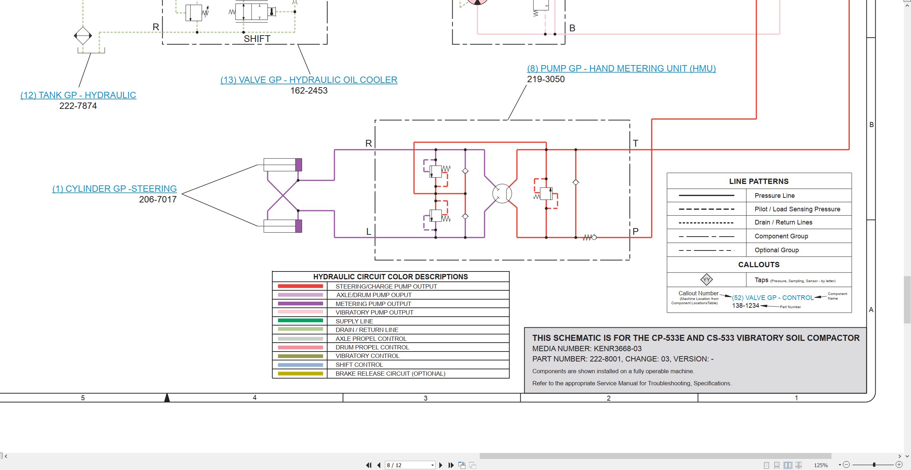
Task: Click the P port label on the HMU
Action: (x=635, y=232)
